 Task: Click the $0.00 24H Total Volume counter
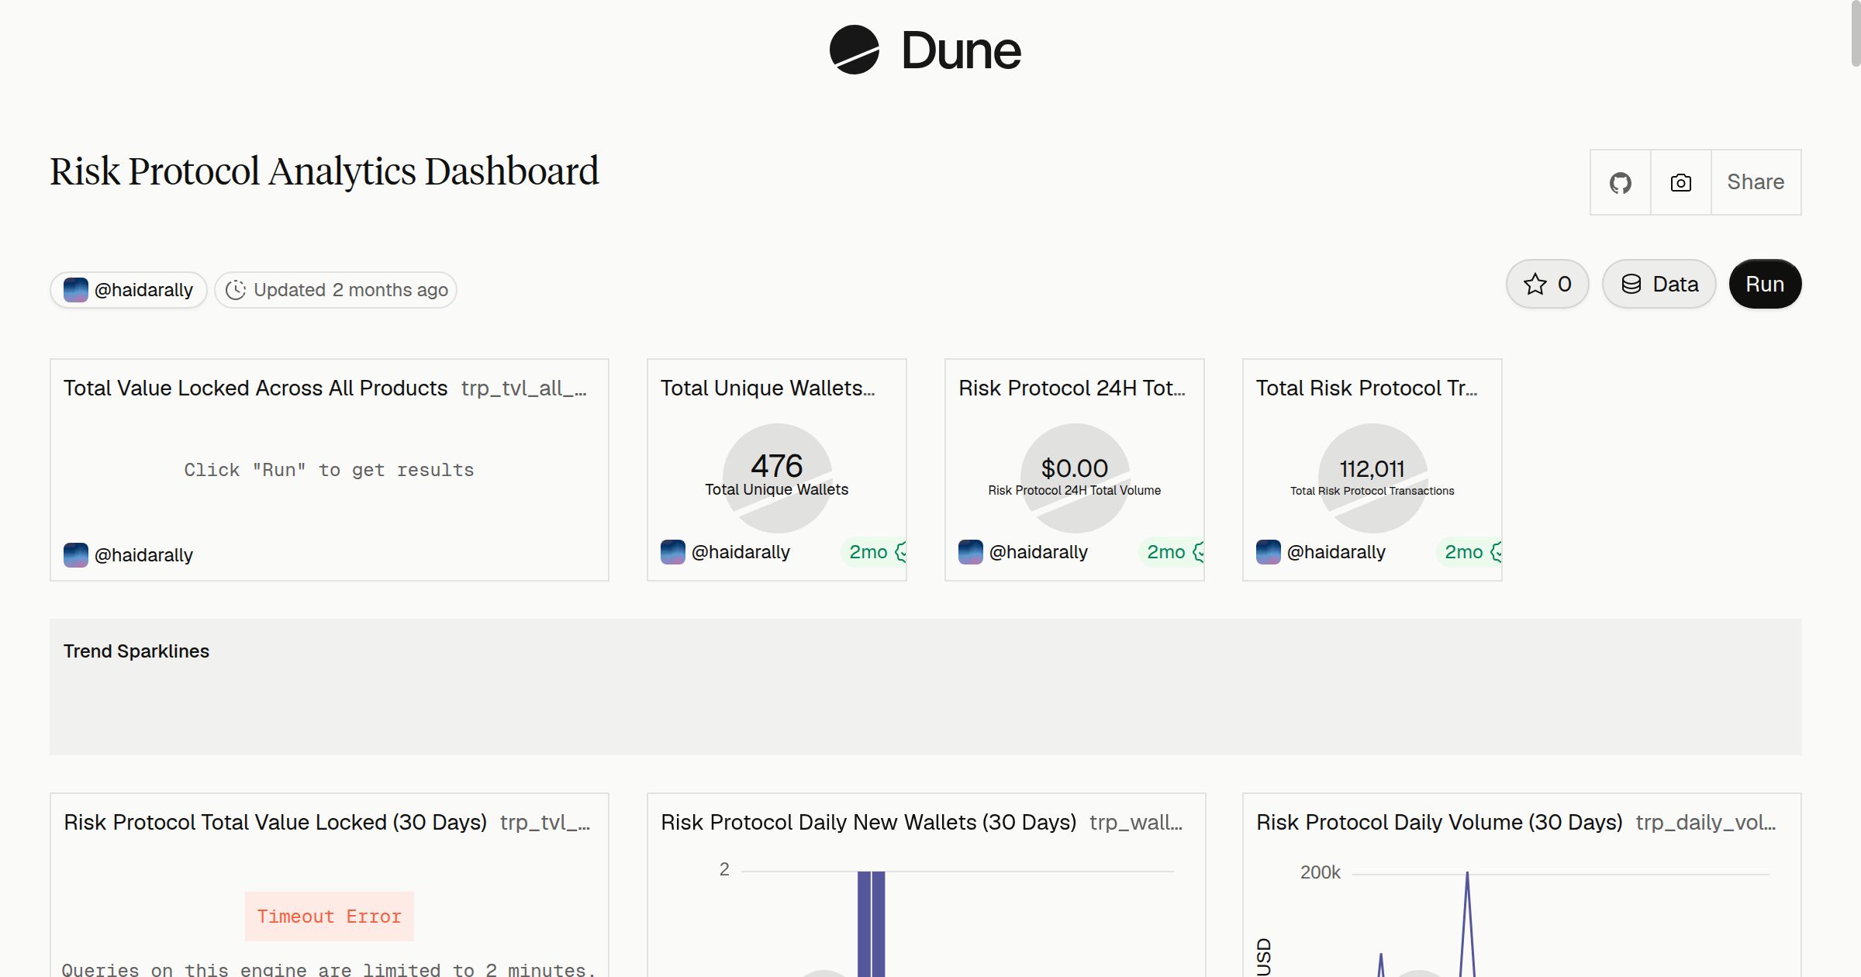pos(1075,476)
